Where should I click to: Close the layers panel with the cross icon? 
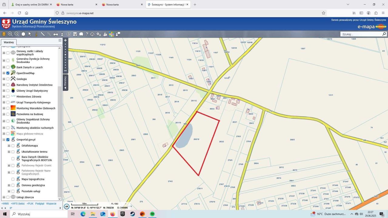tap(60, 40)
